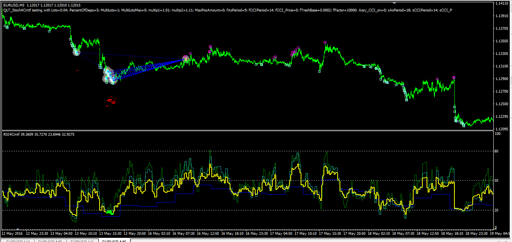Click the 17 May 20:50 time label

point(354,233)
